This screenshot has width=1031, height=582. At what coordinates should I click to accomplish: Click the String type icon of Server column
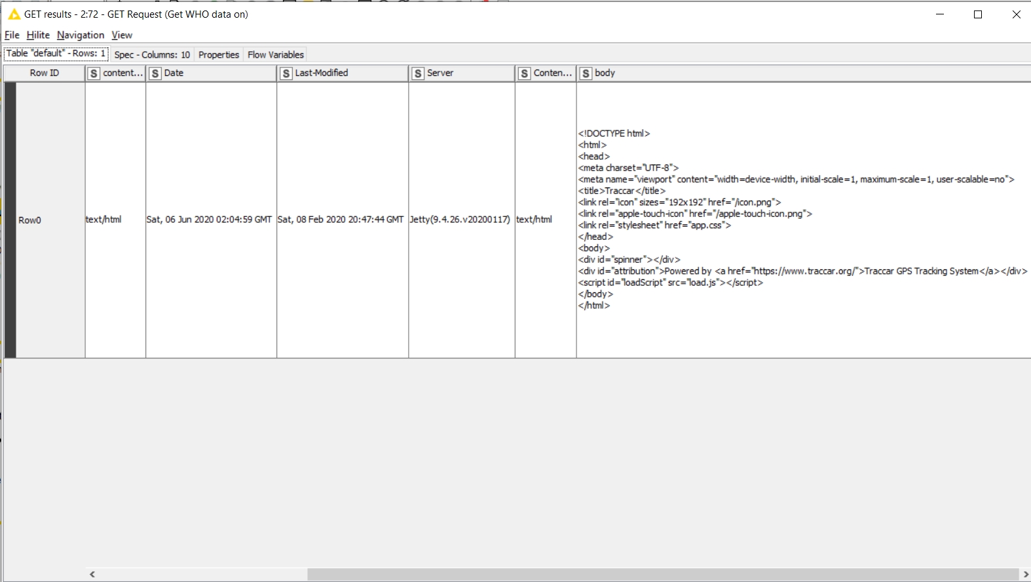(x=418, y=73)
